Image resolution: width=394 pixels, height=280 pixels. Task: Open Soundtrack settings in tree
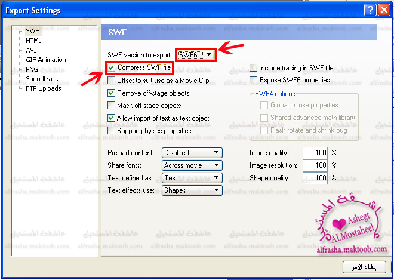42,79
